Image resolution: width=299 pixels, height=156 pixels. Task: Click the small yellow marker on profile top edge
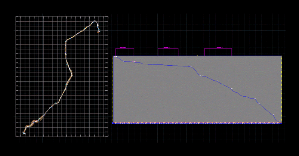click(x=197, y=55)
